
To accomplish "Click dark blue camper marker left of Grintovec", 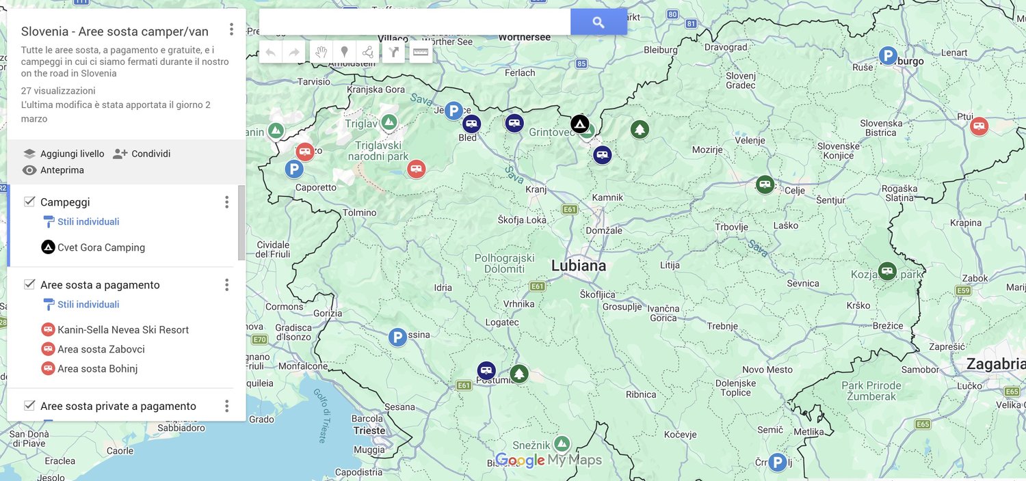I will tap(514, 123).
